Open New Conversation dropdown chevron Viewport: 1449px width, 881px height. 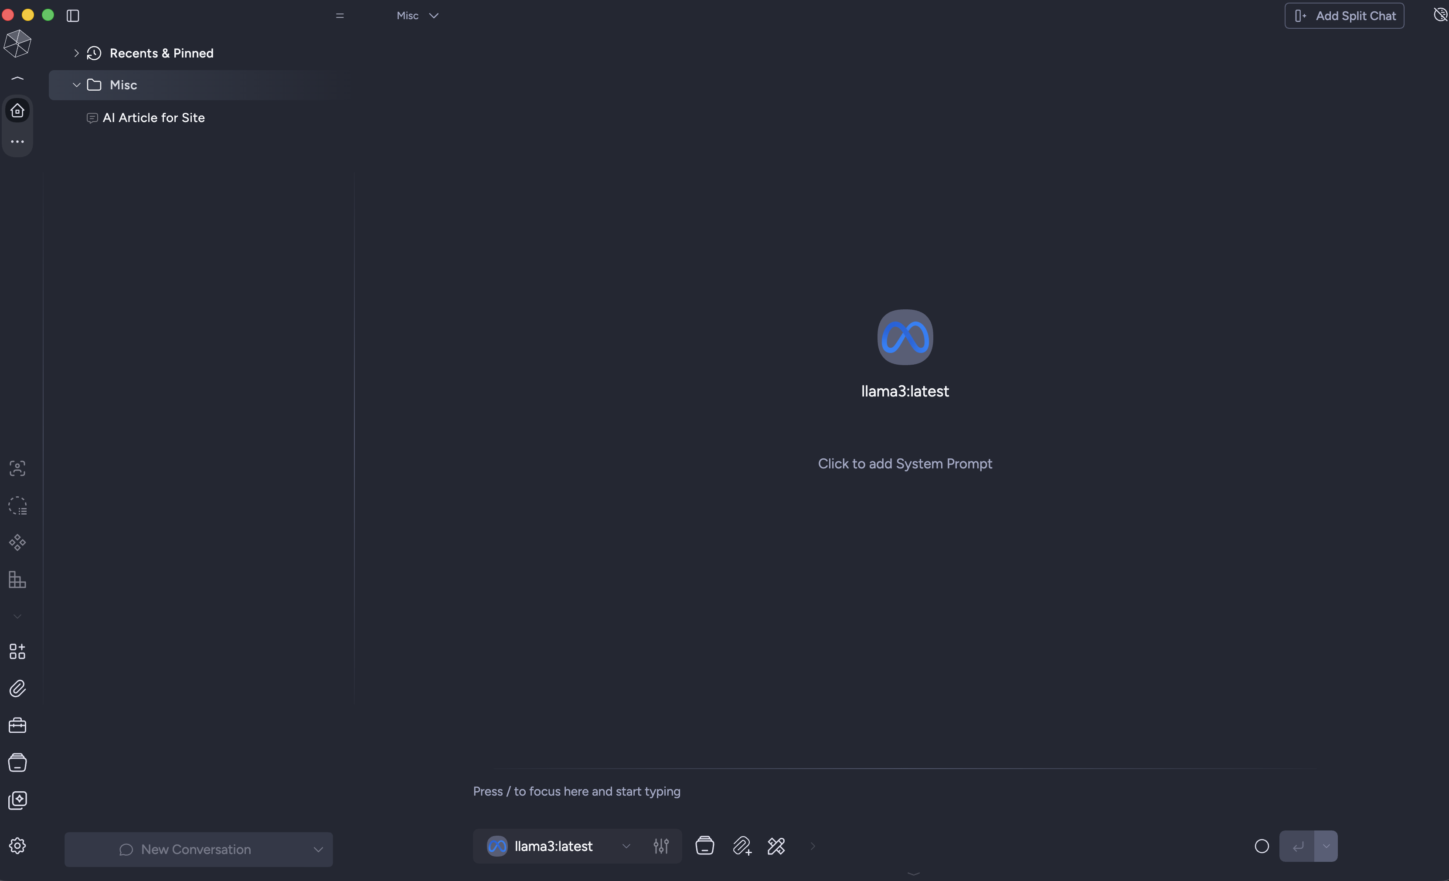[318, 850]
